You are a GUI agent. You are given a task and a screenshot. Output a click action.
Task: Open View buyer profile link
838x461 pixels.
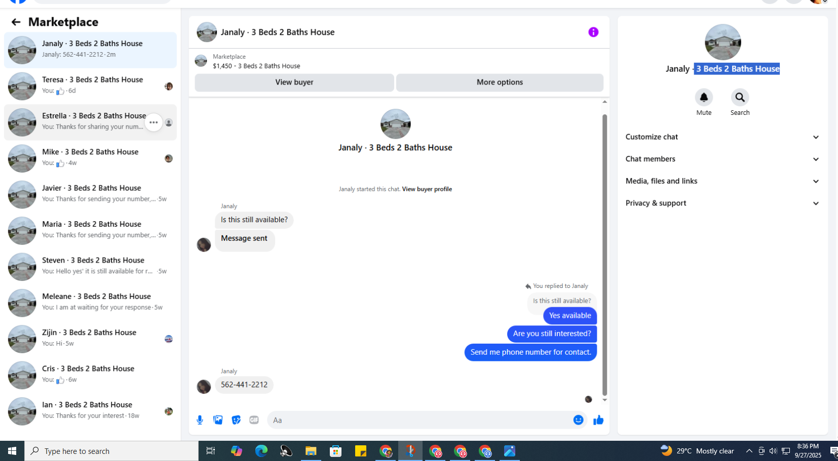tap(427, 189)
